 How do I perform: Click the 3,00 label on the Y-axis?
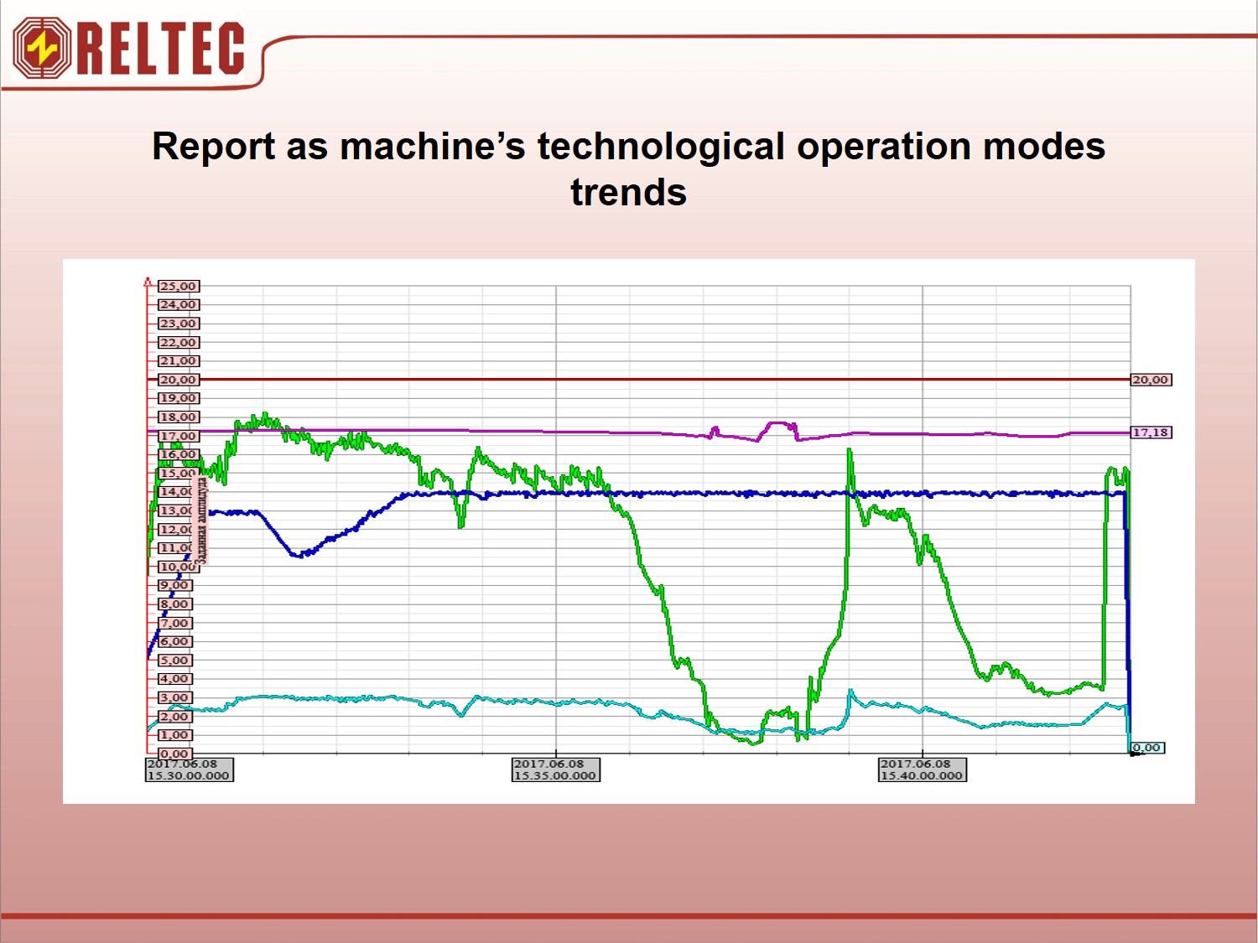(x=174, y=697)
